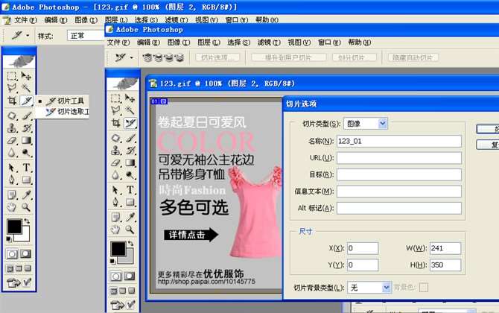
Task: Open 编辑(E) menu in front window
Action: [148, 42]
